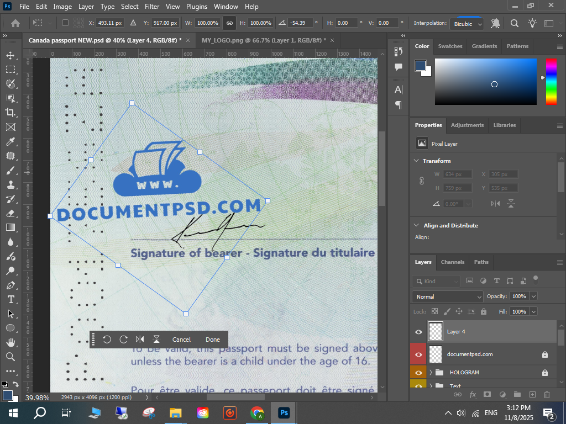The image size is (566, 424).
Task: Open the Normal blend mode dropdown
Action: click(x=448, y=296)
